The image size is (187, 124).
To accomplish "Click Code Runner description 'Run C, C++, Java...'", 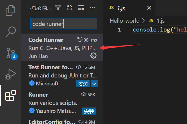I will pyautogui.click(x=63, y=48).
